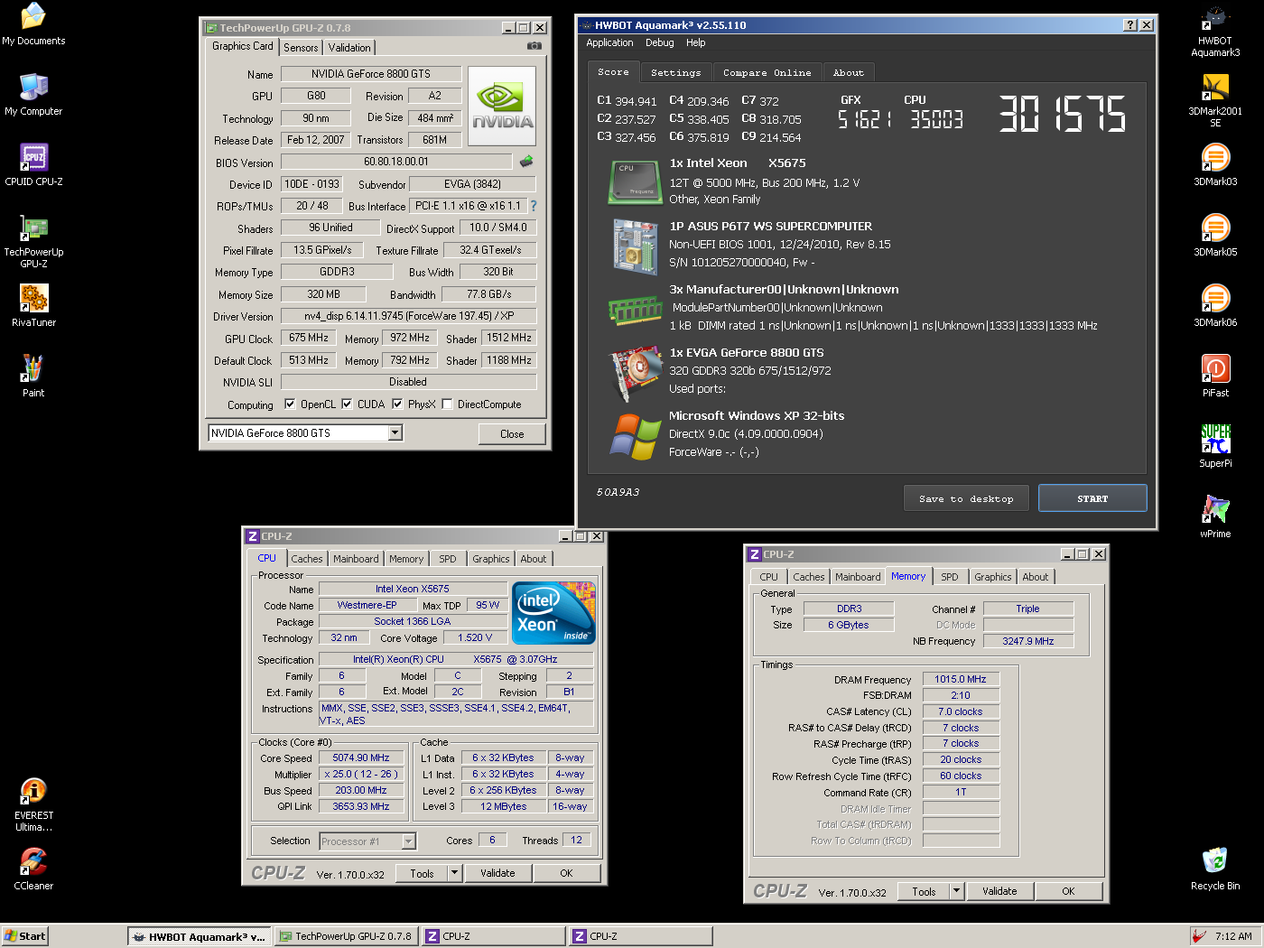
Task: Open Graphics tab in CPU-Z Memory window
Action: (x=993, y=577)
